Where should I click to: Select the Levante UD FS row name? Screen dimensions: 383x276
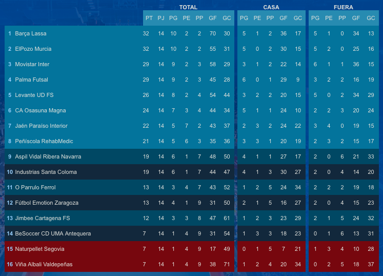coord(34,95)
